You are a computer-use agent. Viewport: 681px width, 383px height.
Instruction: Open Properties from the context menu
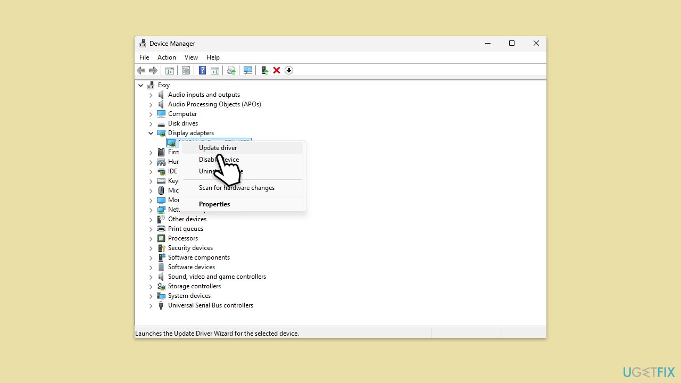214,204
